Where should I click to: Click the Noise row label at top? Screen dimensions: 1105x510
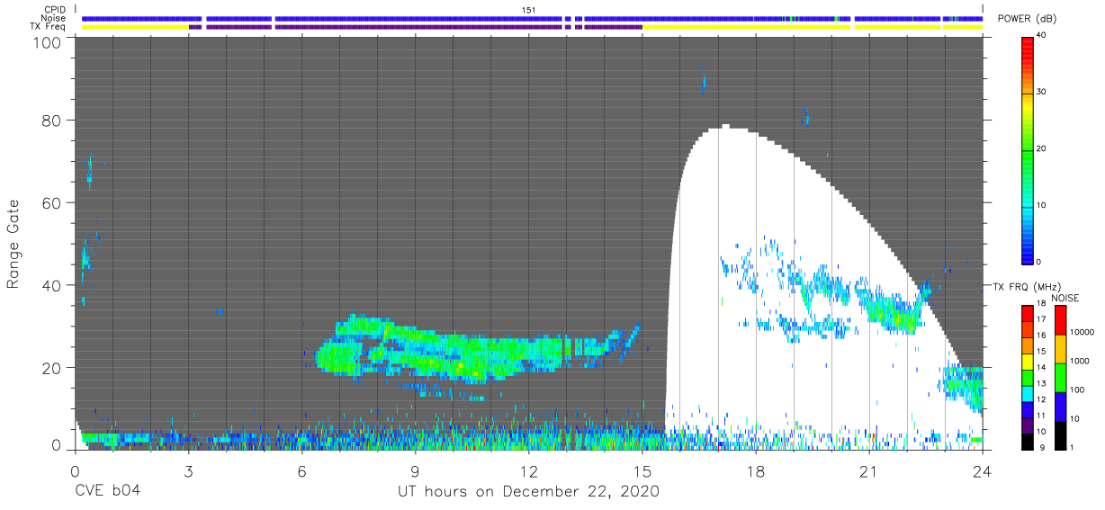point(53,18)
